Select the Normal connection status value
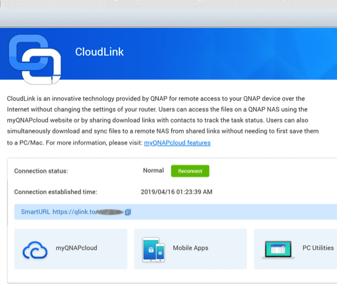 coord(153,170)
